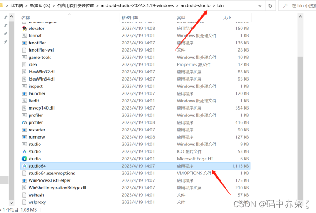Click the runnerw application icon
This screenshot has height=213, width=316.
tap(25, 137)
